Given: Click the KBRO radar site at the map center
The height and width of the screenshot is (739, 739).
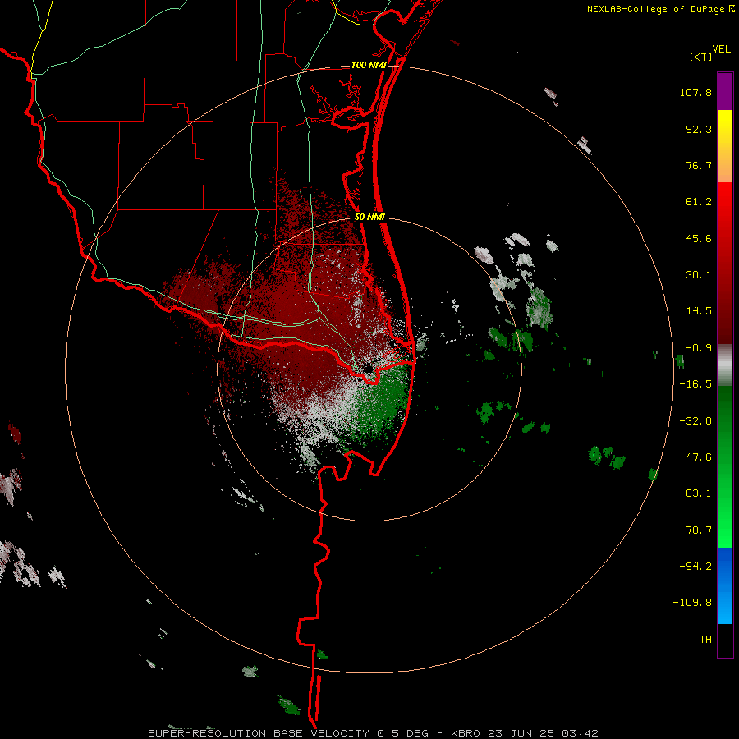Looking at the screenshot, I should tap(369, 369).
